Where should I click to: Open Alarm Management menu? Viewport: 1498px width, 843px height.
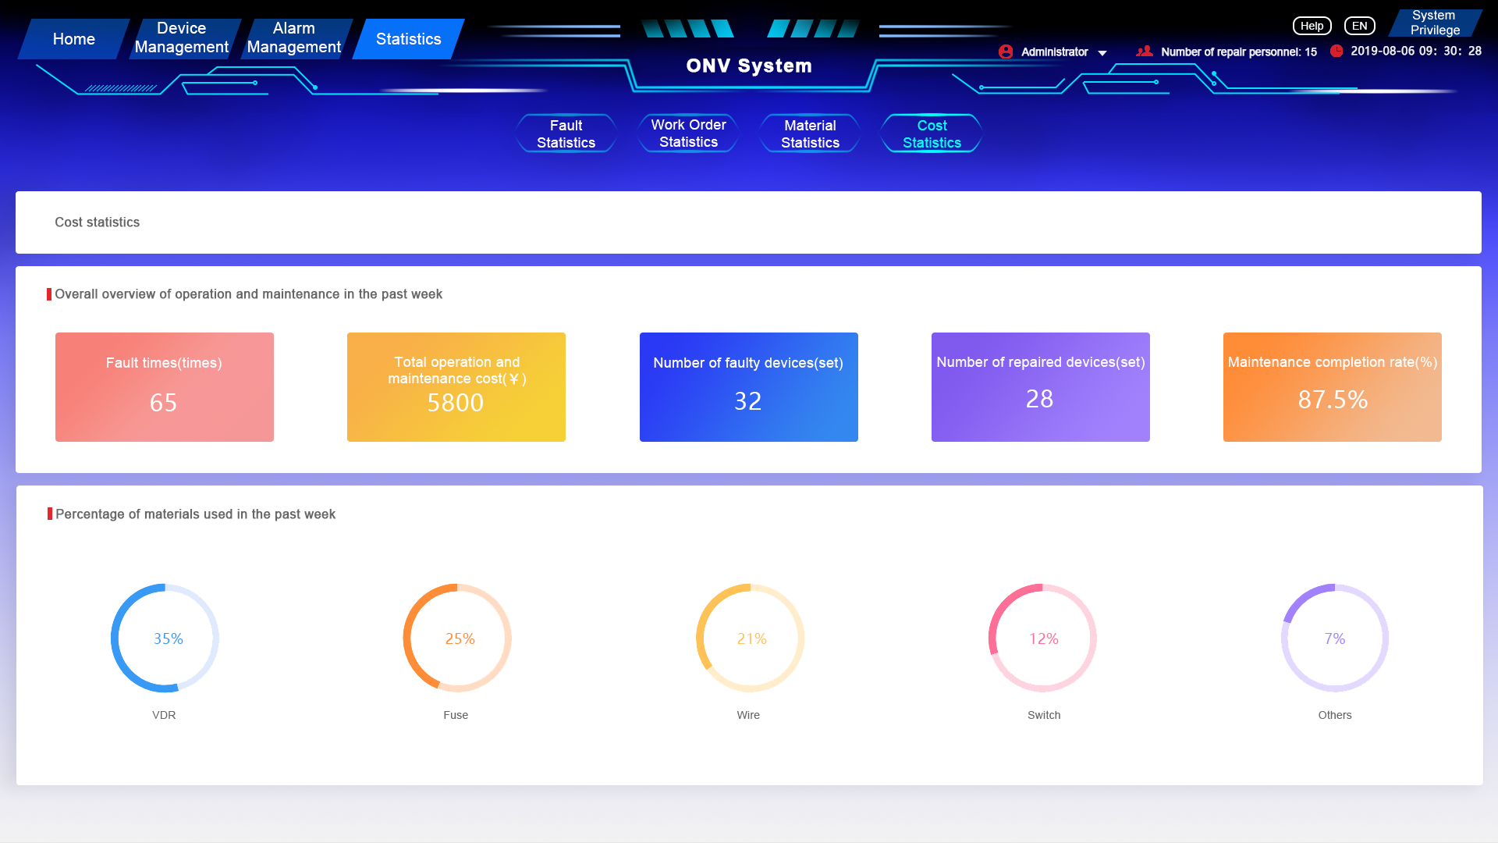pos(293,38)
